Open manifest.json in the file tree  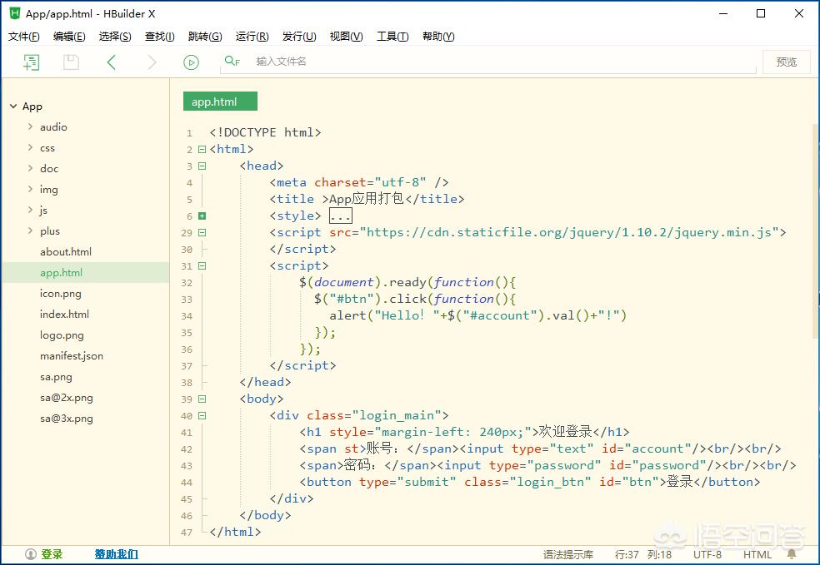pos(72,356)
